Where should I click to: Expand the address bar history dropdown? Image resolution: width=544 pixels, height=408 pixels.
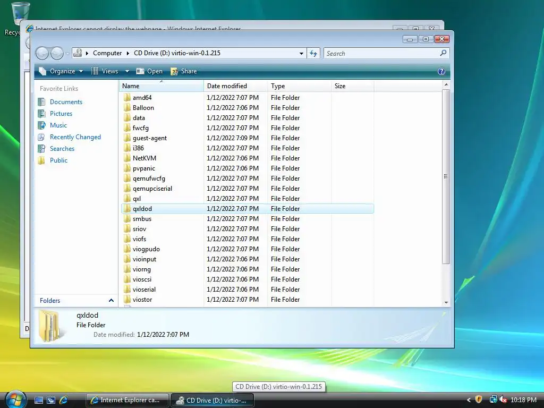(301, 54)
